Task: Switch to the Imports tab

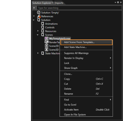Action: (59, 3)
